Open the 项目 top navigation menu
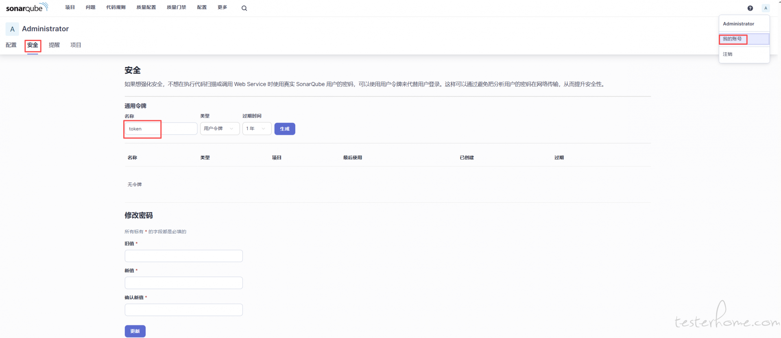Viewport: 781px width, 338px height. [70, 8]
